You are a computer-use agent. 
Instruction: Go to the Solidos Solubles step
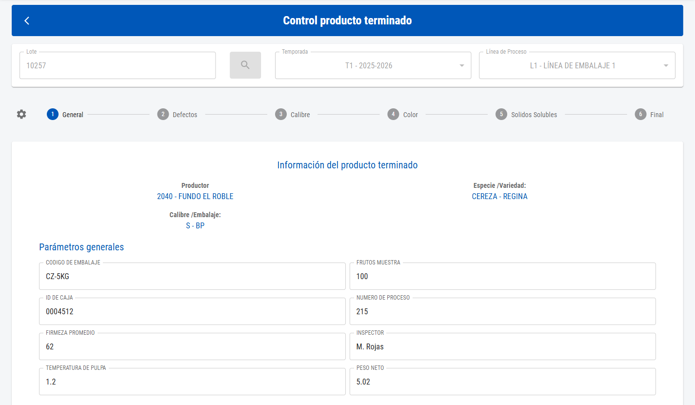coord(526,115)
